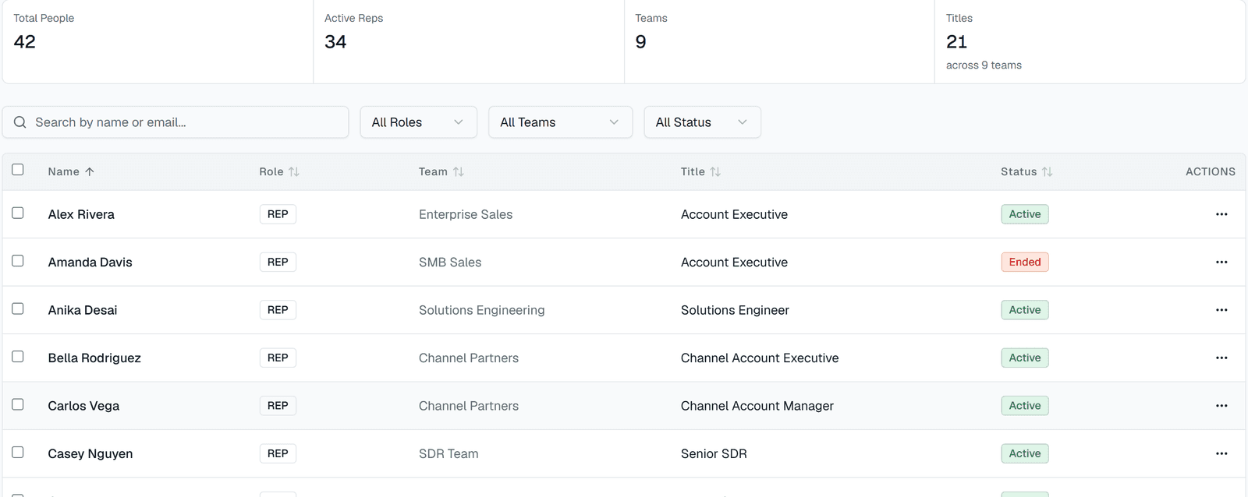The image size is (1248, 497).
Task: Toggle the select-all header checkbox
Action: [x=18, y=170]
